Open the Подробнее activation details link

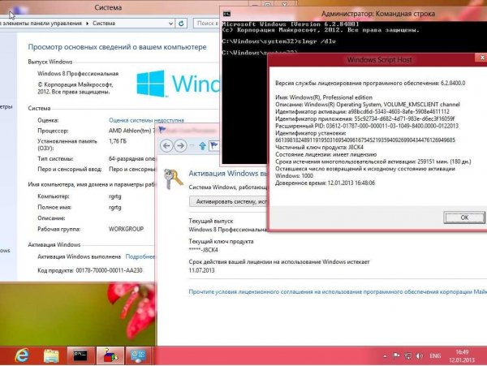coord(140,256)
